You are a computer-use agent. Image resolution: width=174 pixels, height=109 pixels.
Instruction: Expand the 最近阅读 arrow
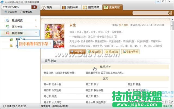click(x=36, y=20)
